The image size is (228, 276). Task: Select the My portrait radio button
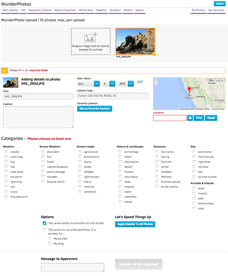pyautogui.click(x=50, y=239)
